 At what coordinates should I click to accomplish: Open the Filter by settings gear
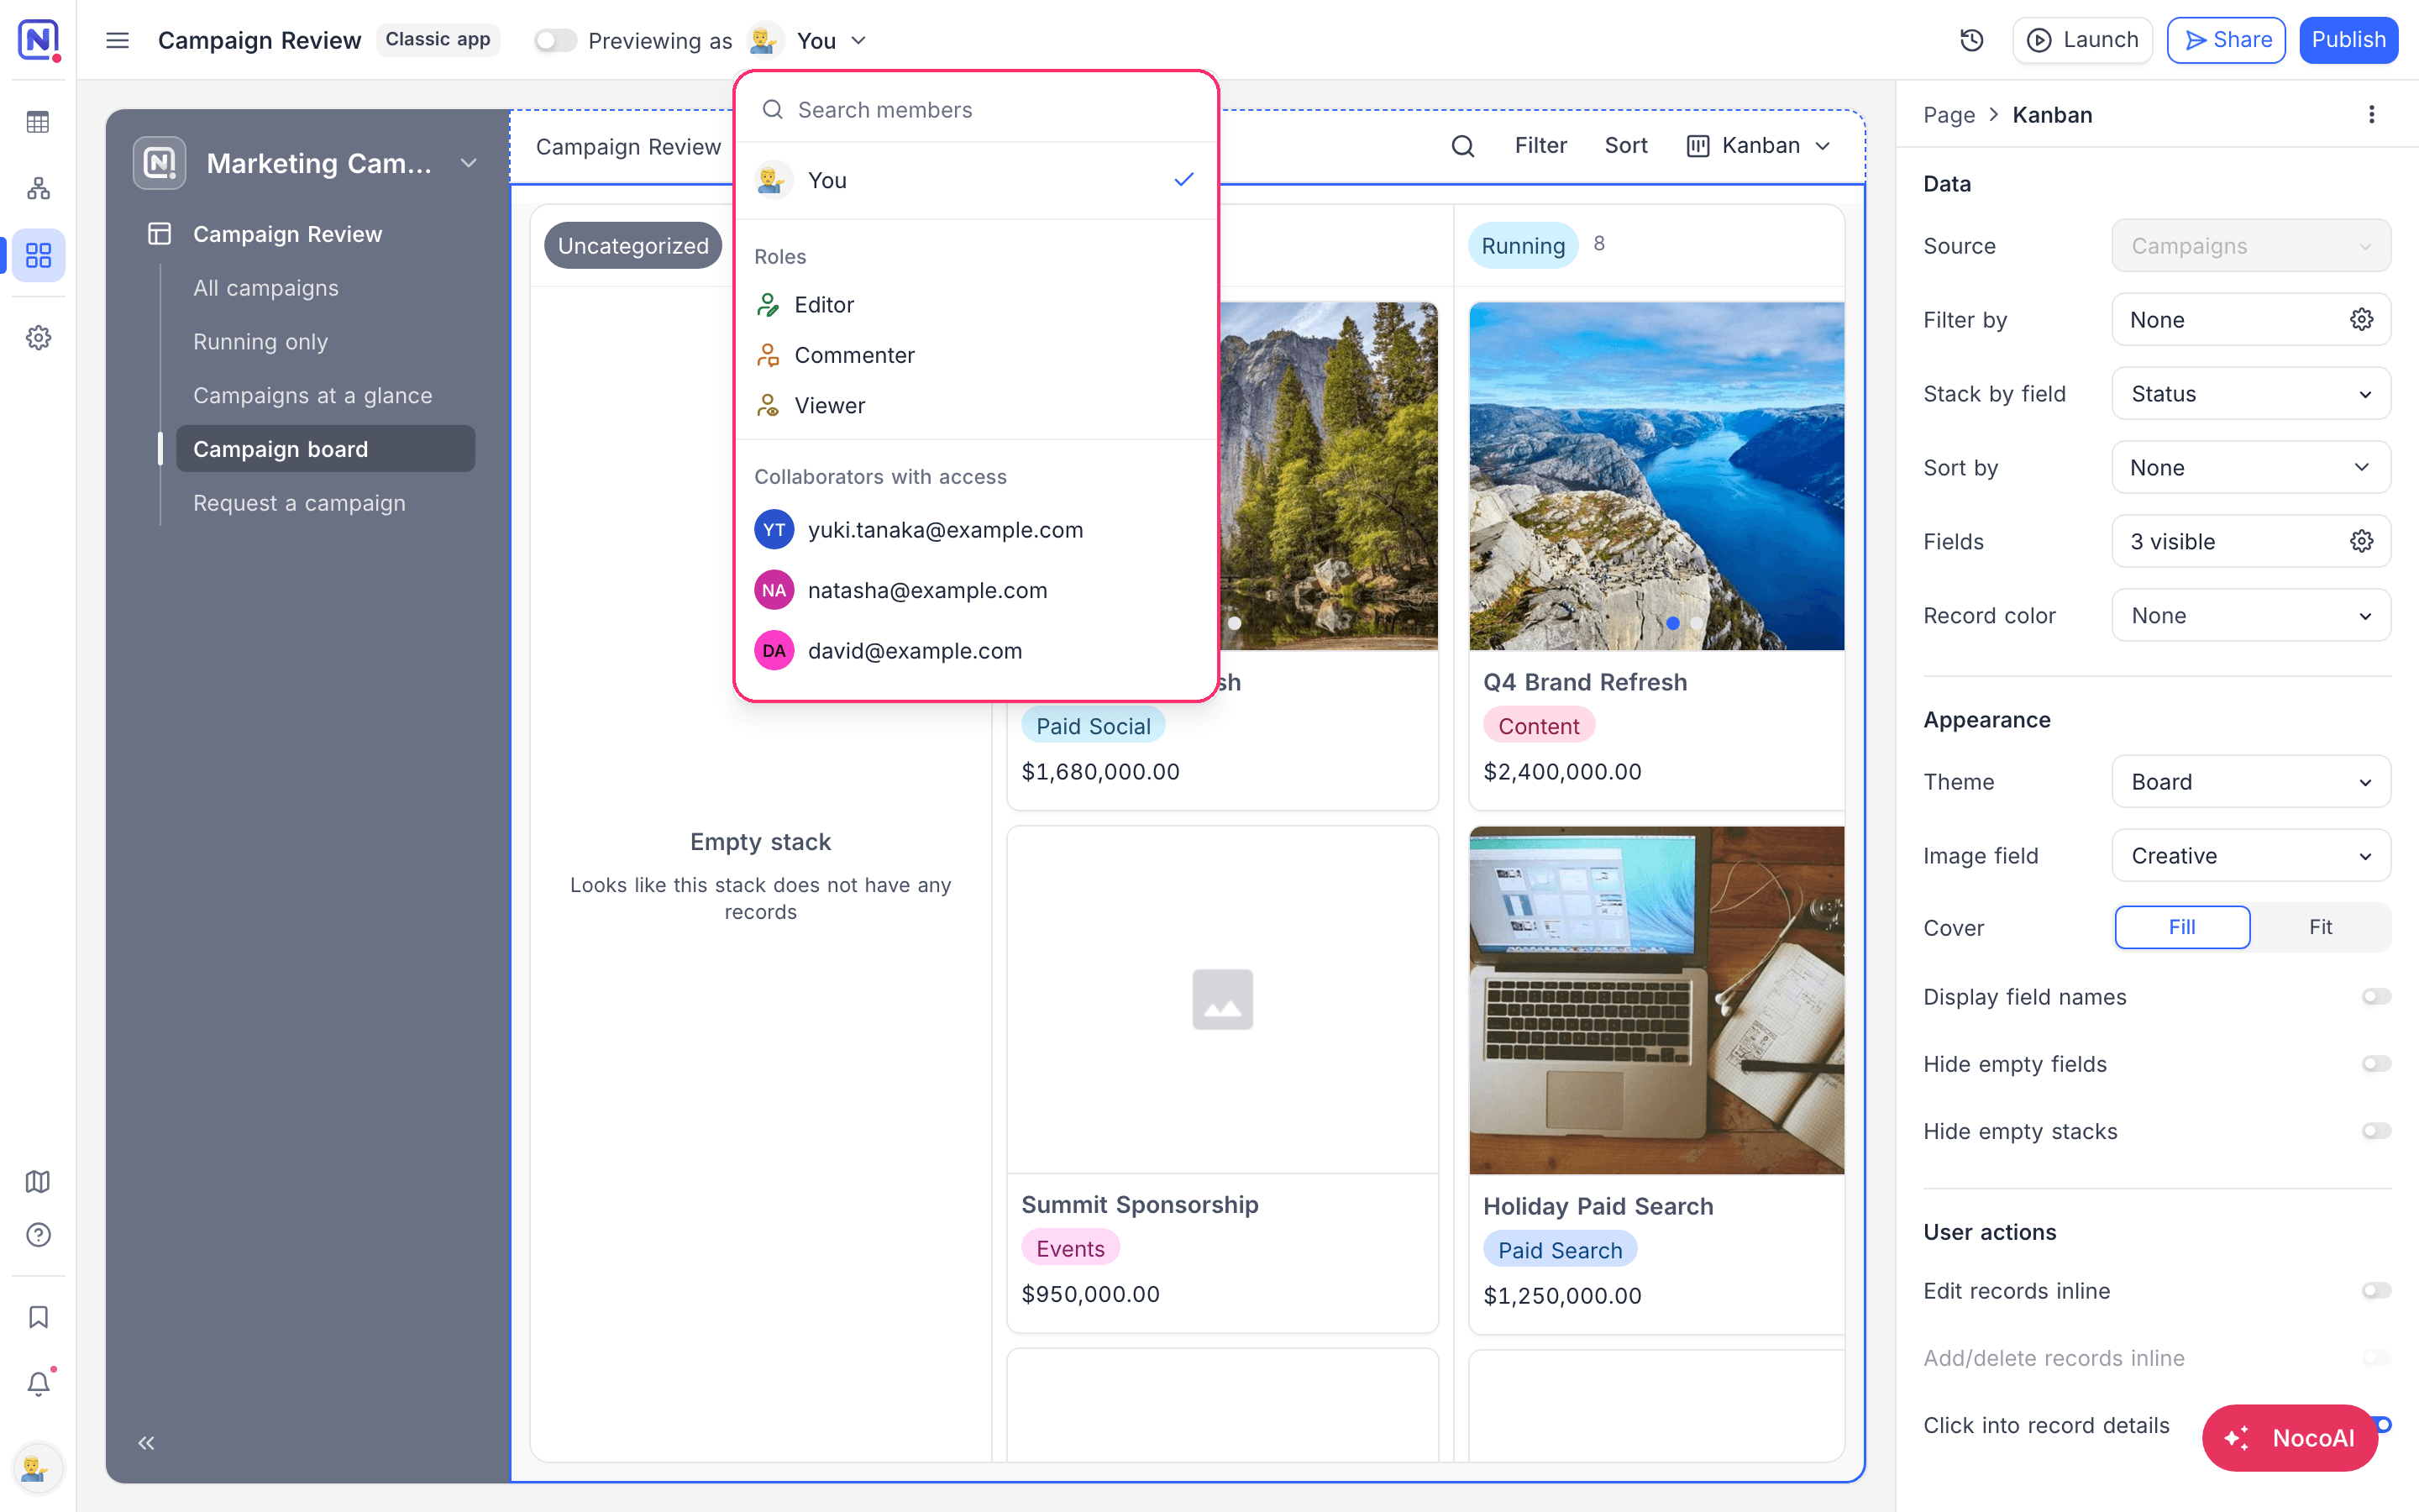pyautogui.click(x=2361, y=319)
